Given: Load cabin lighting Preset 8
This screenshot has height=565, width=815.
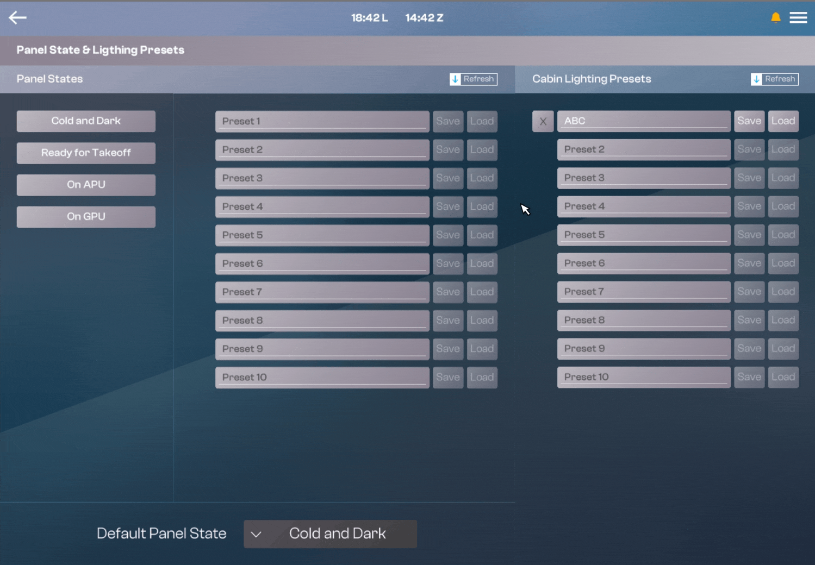Looking at the screenshot, I should (783, 320).
